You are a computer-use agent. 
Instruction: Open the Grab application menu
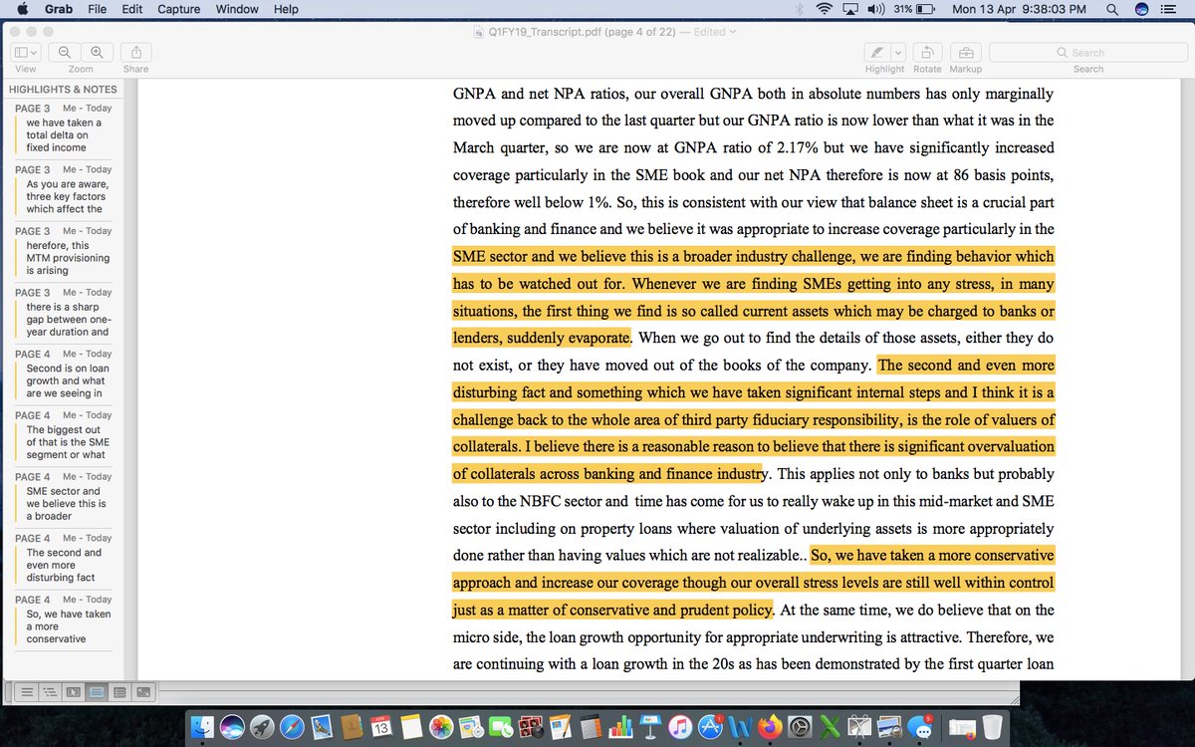pos(58,9)
